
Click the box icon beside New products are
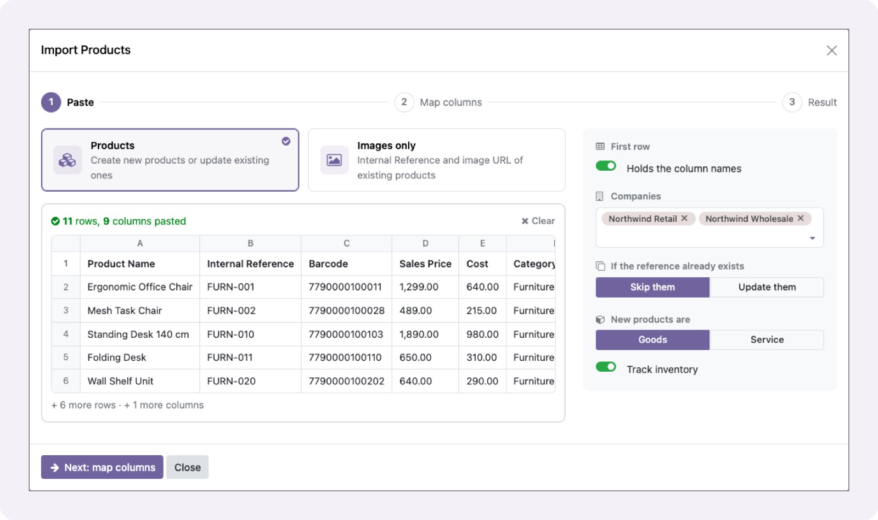tap(600, 320)
